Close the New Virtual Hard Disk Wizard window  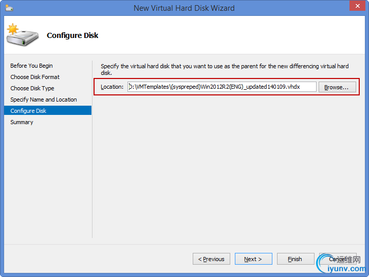(x=357, y=6)
